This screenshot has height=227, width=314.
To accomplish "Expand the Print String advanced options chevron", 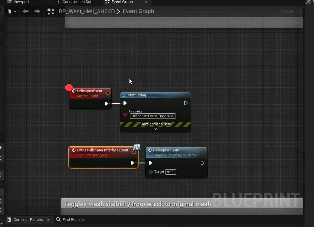I will coord(156,129).
